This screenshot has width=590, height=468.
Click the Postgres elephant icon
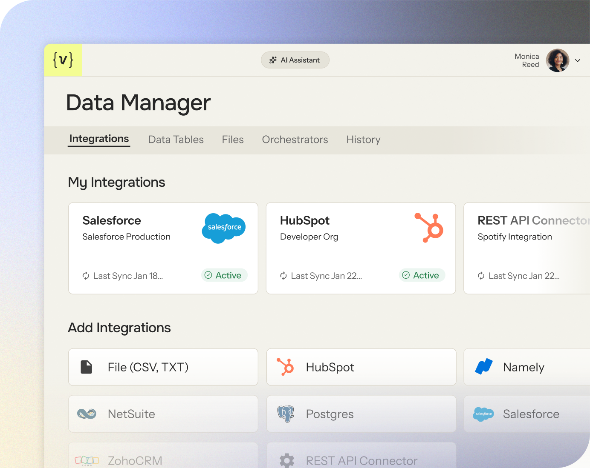tap(286, 414)
